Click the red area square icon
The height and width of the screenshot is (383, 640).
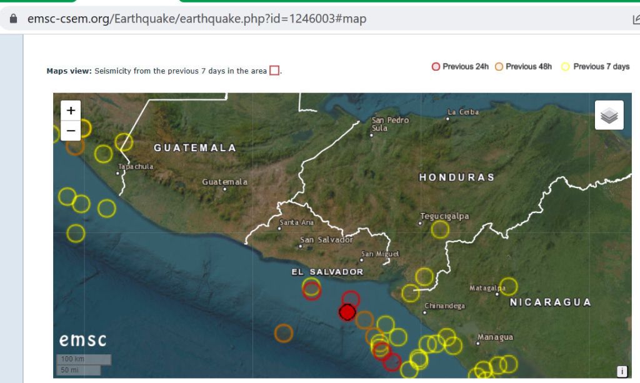click(x=274, y=71)
